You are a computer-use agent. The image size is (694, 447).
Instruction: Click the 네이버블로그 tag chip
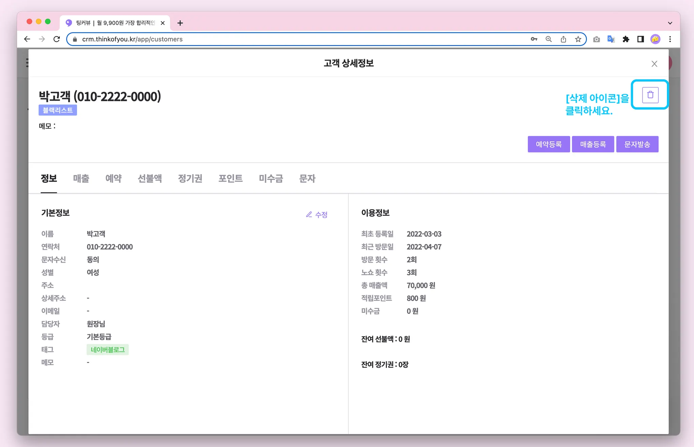coord(107,349)
